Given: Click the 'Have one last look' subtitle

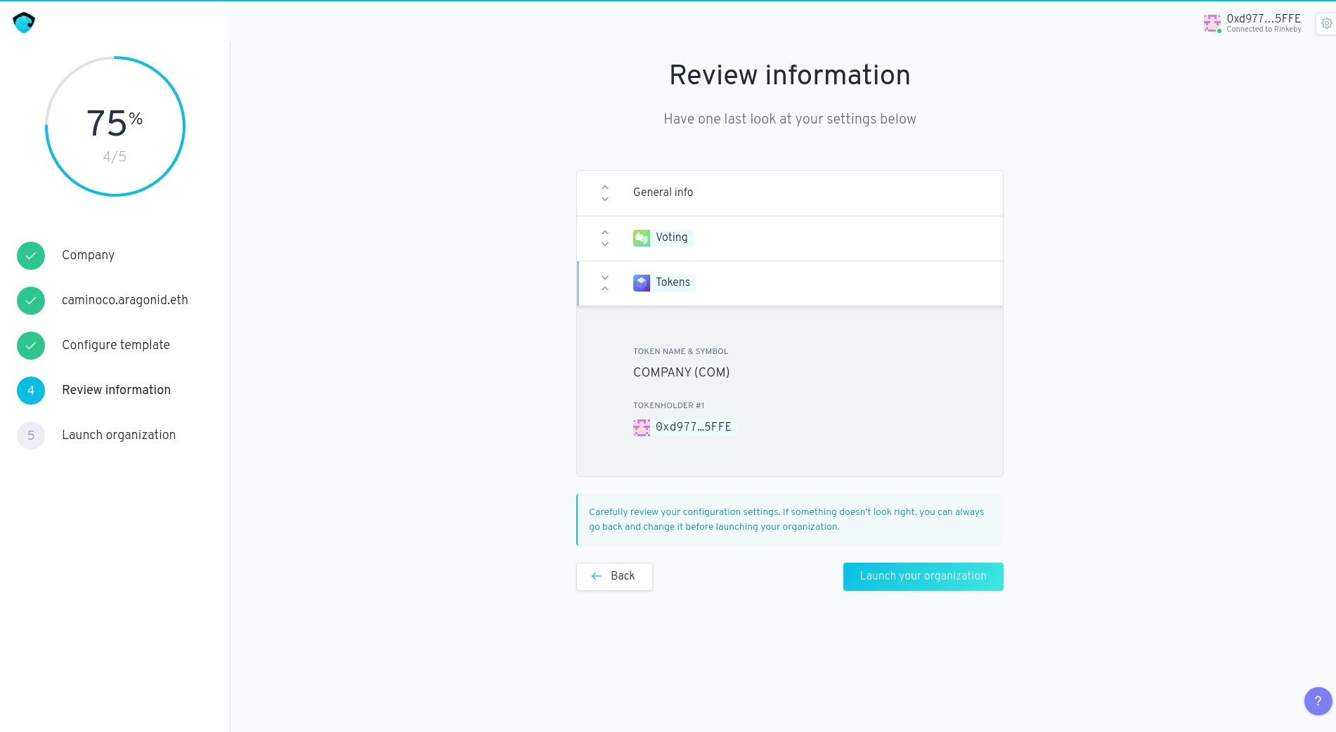Looking at the screenshot, I should point(790,119).
